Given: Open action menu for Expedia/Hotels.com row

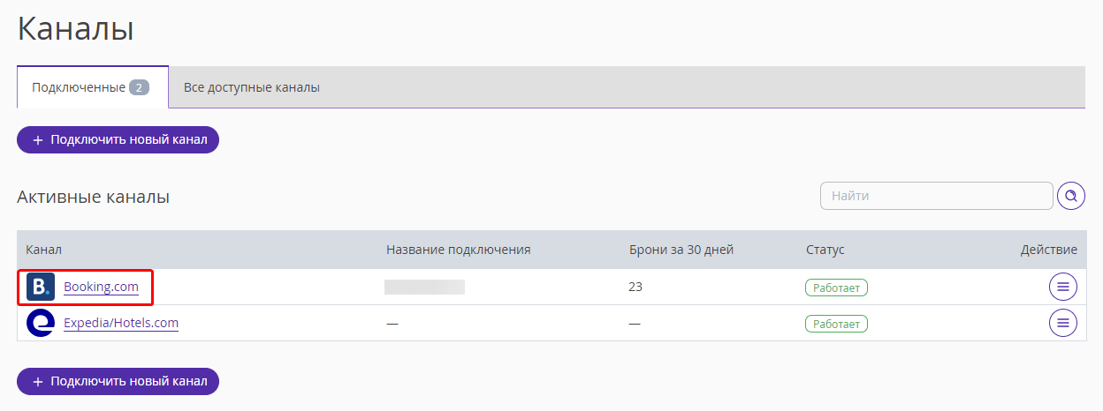Looking at the screenshot, I should (x=1063, y=324).
